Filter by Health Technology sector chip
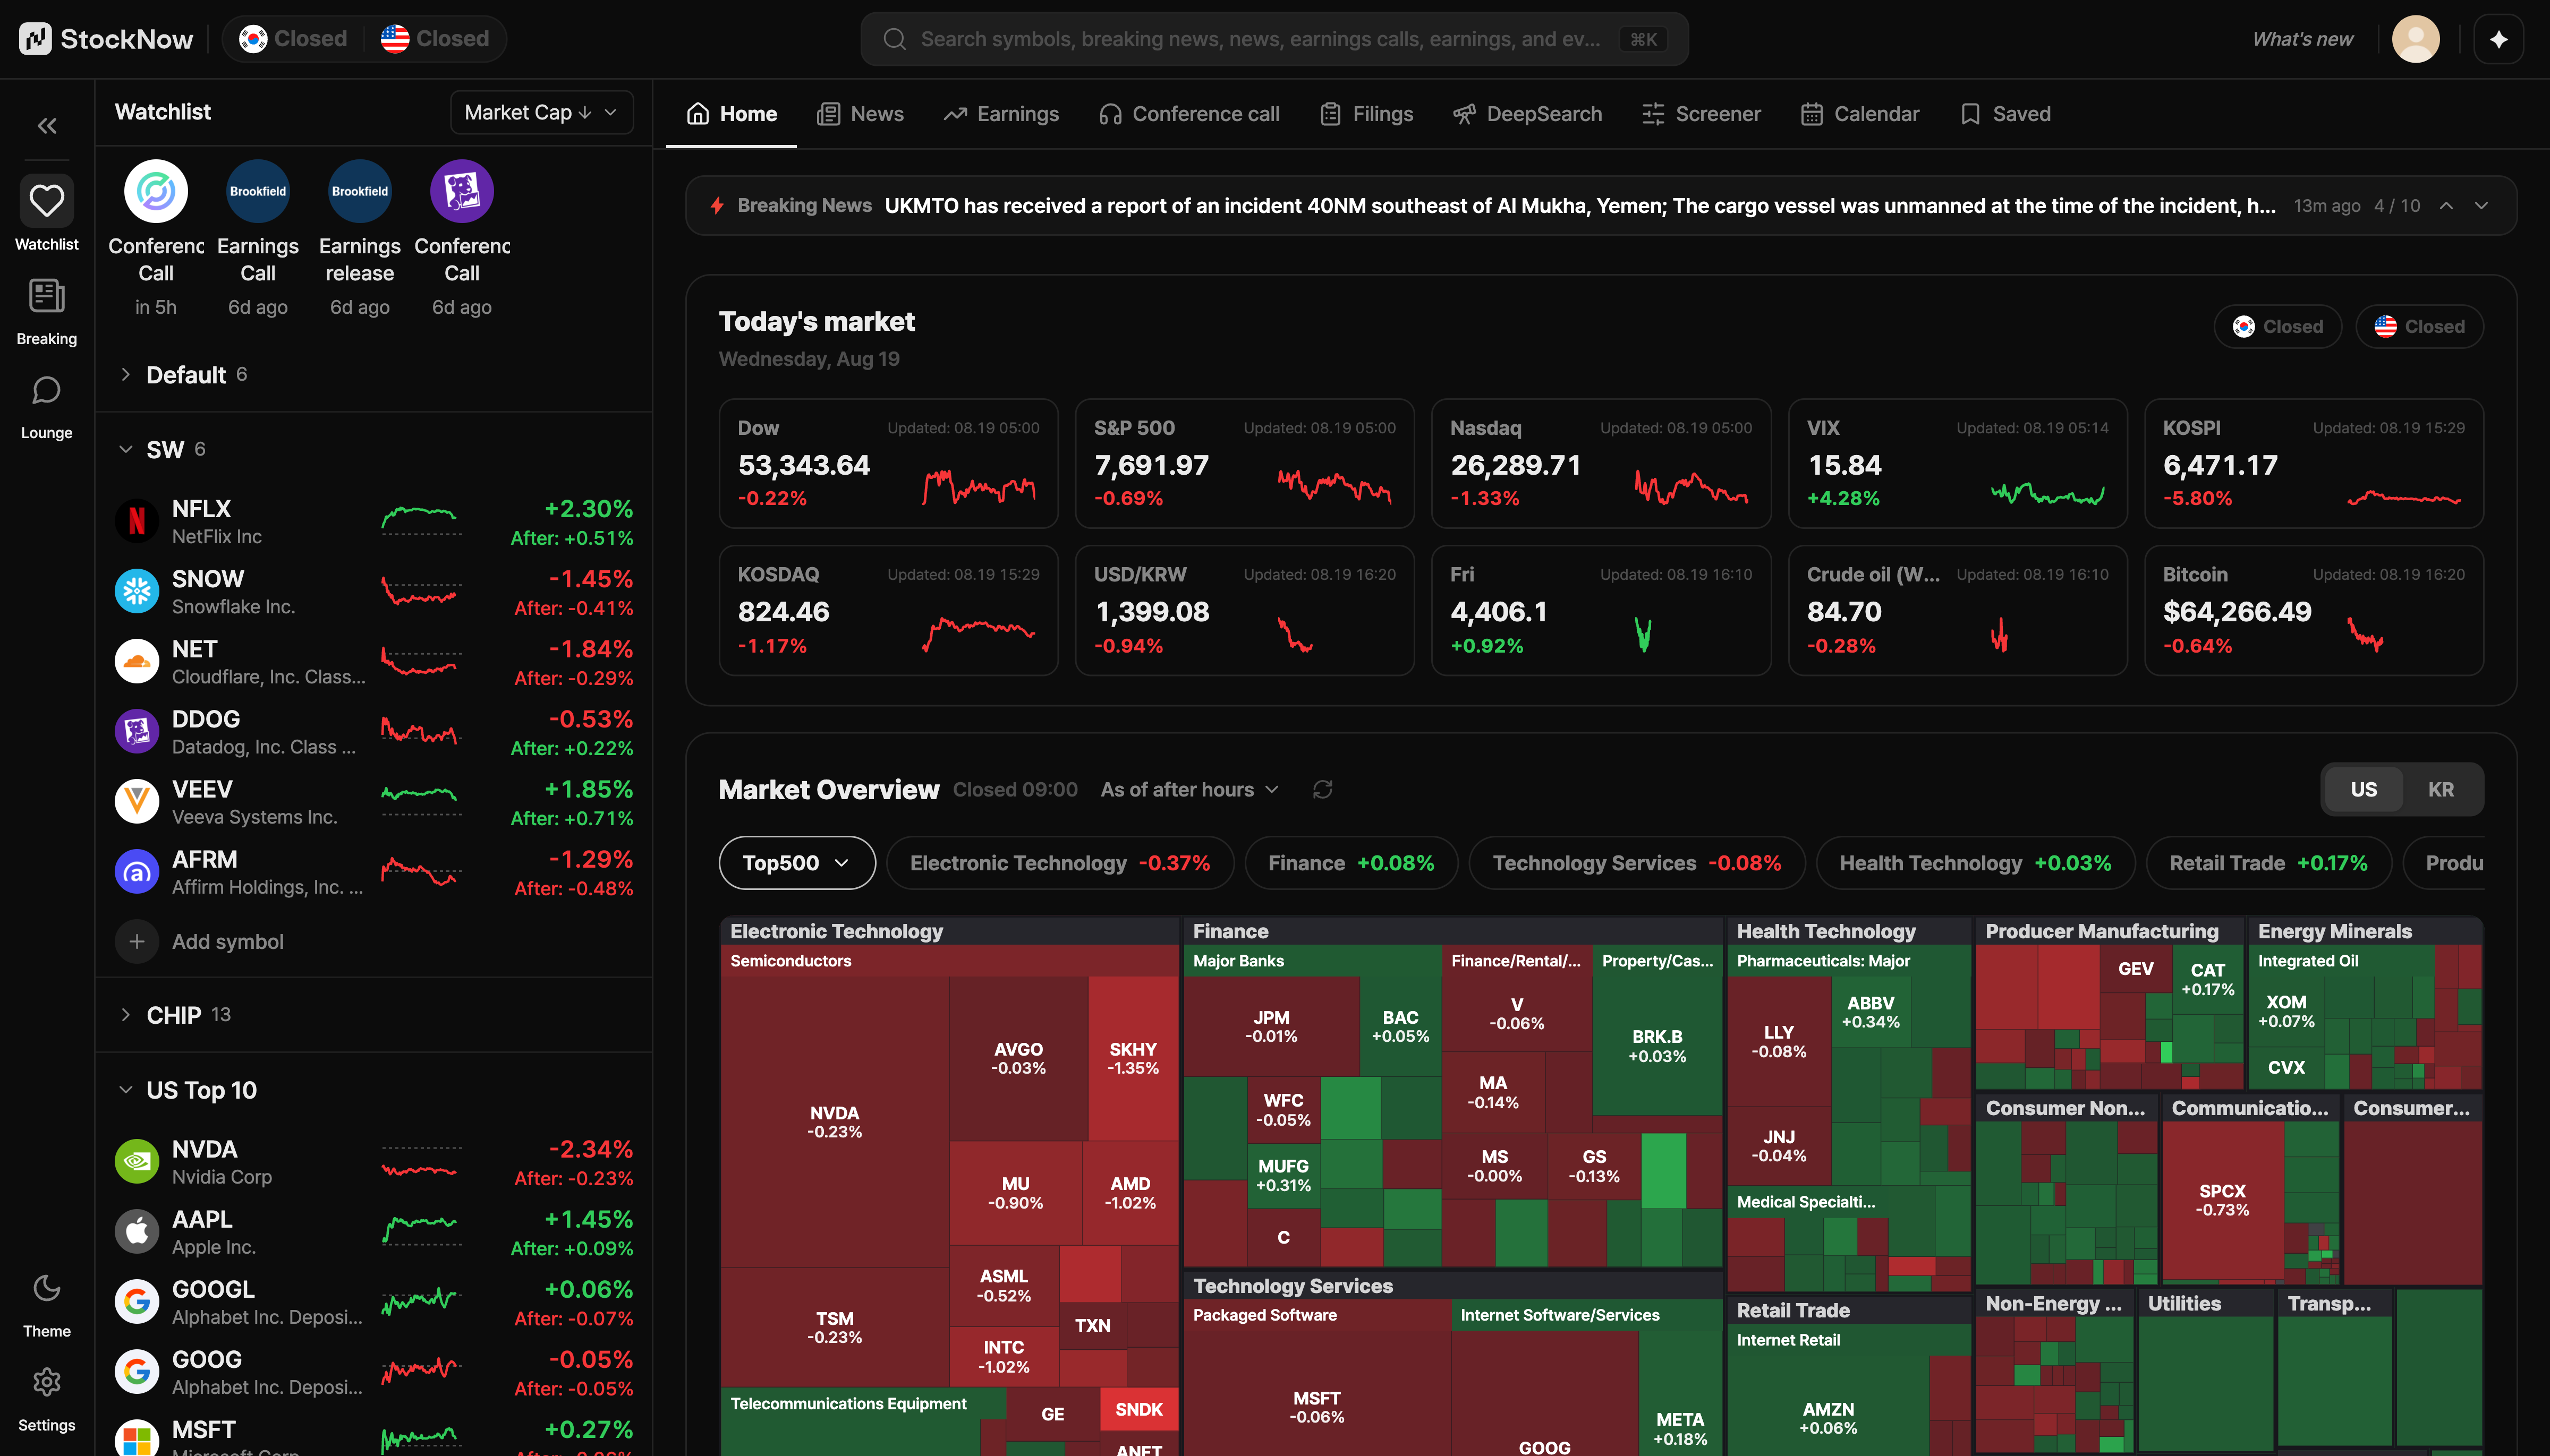The height and width of the screenshot is (1456, 2550). [1976, 863]
